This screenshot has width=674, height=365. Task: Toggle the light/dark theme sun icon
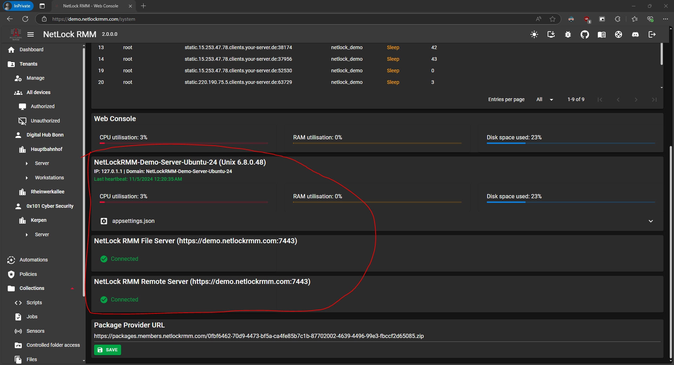(534, 34)
